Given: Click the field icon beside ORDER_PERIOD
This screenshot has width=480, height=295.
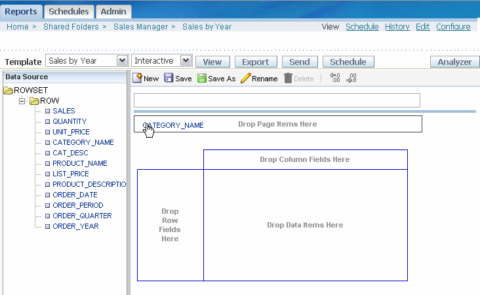Looking at the screenshot, I should click(x=47, y=205).
